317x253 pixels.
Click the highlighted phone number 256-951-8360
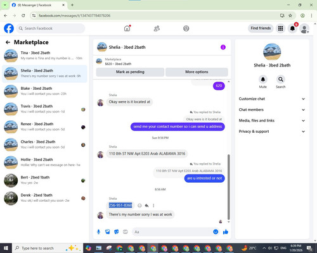[x=120, y=206]
